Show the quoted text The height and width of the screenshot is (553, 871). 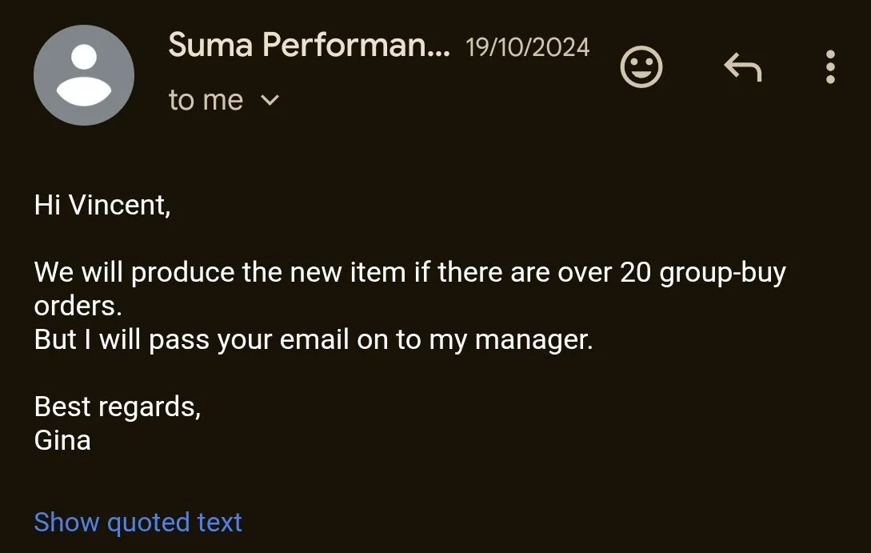coord(138,523)
